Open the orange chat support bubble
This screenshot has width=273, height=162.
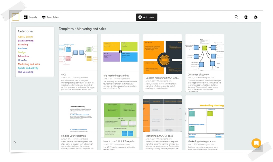256,143
